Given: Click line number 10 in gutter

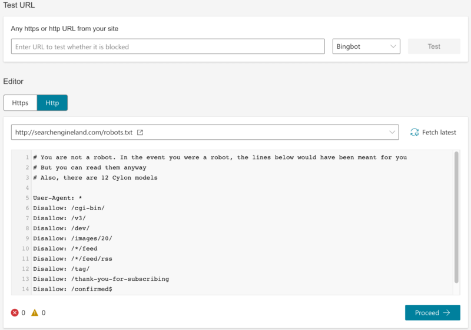Looking at the screenshot, I should (27, 248).
